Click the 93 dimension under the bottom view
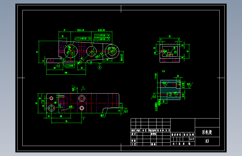This screenshot has height=156, width=242. [66, 121]
